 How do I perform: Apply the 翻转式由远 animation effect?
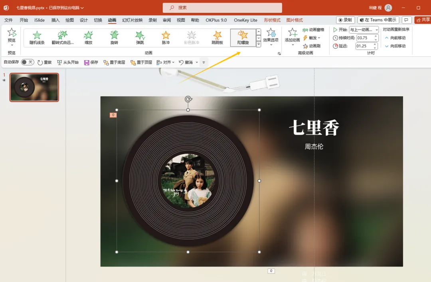click(x=63, y=37)
